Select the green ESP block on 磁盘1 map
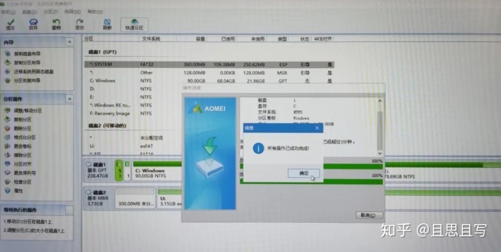Viewport: 501px width, 252px height. point(119,170)
